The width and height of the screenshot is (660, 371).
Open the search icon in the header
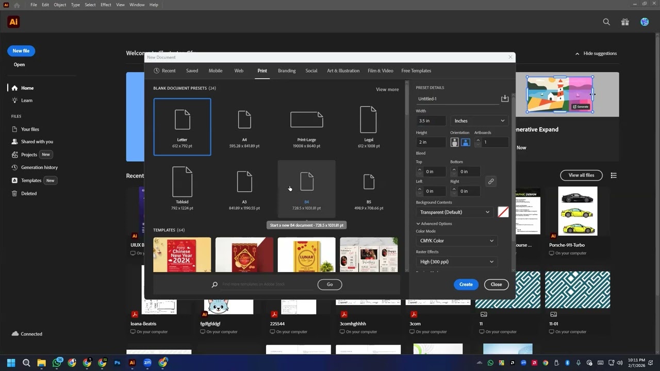tap(606, 22)
